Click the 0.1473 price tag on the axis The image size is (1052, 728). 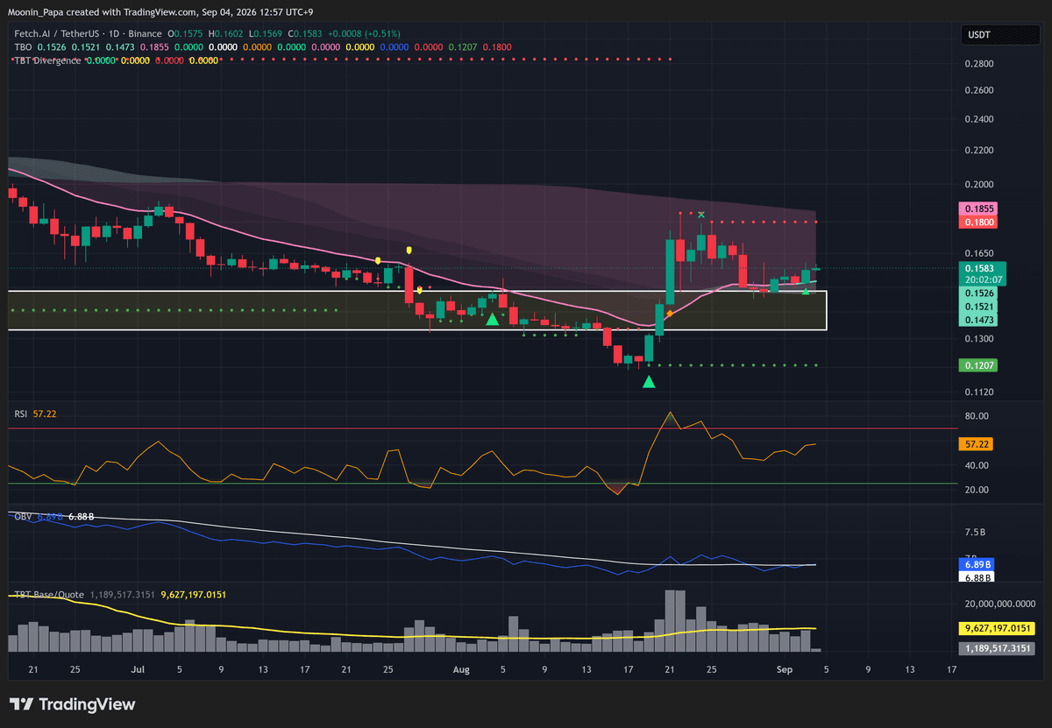(x=978, y=322)
